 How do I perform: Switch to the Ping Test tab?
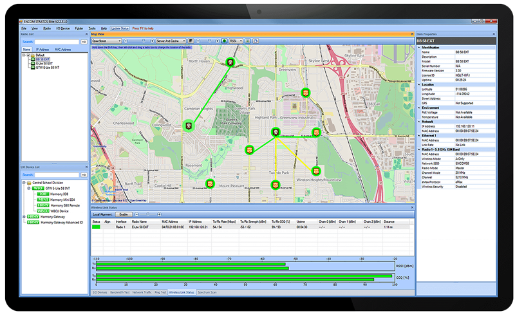click(160, 292)
